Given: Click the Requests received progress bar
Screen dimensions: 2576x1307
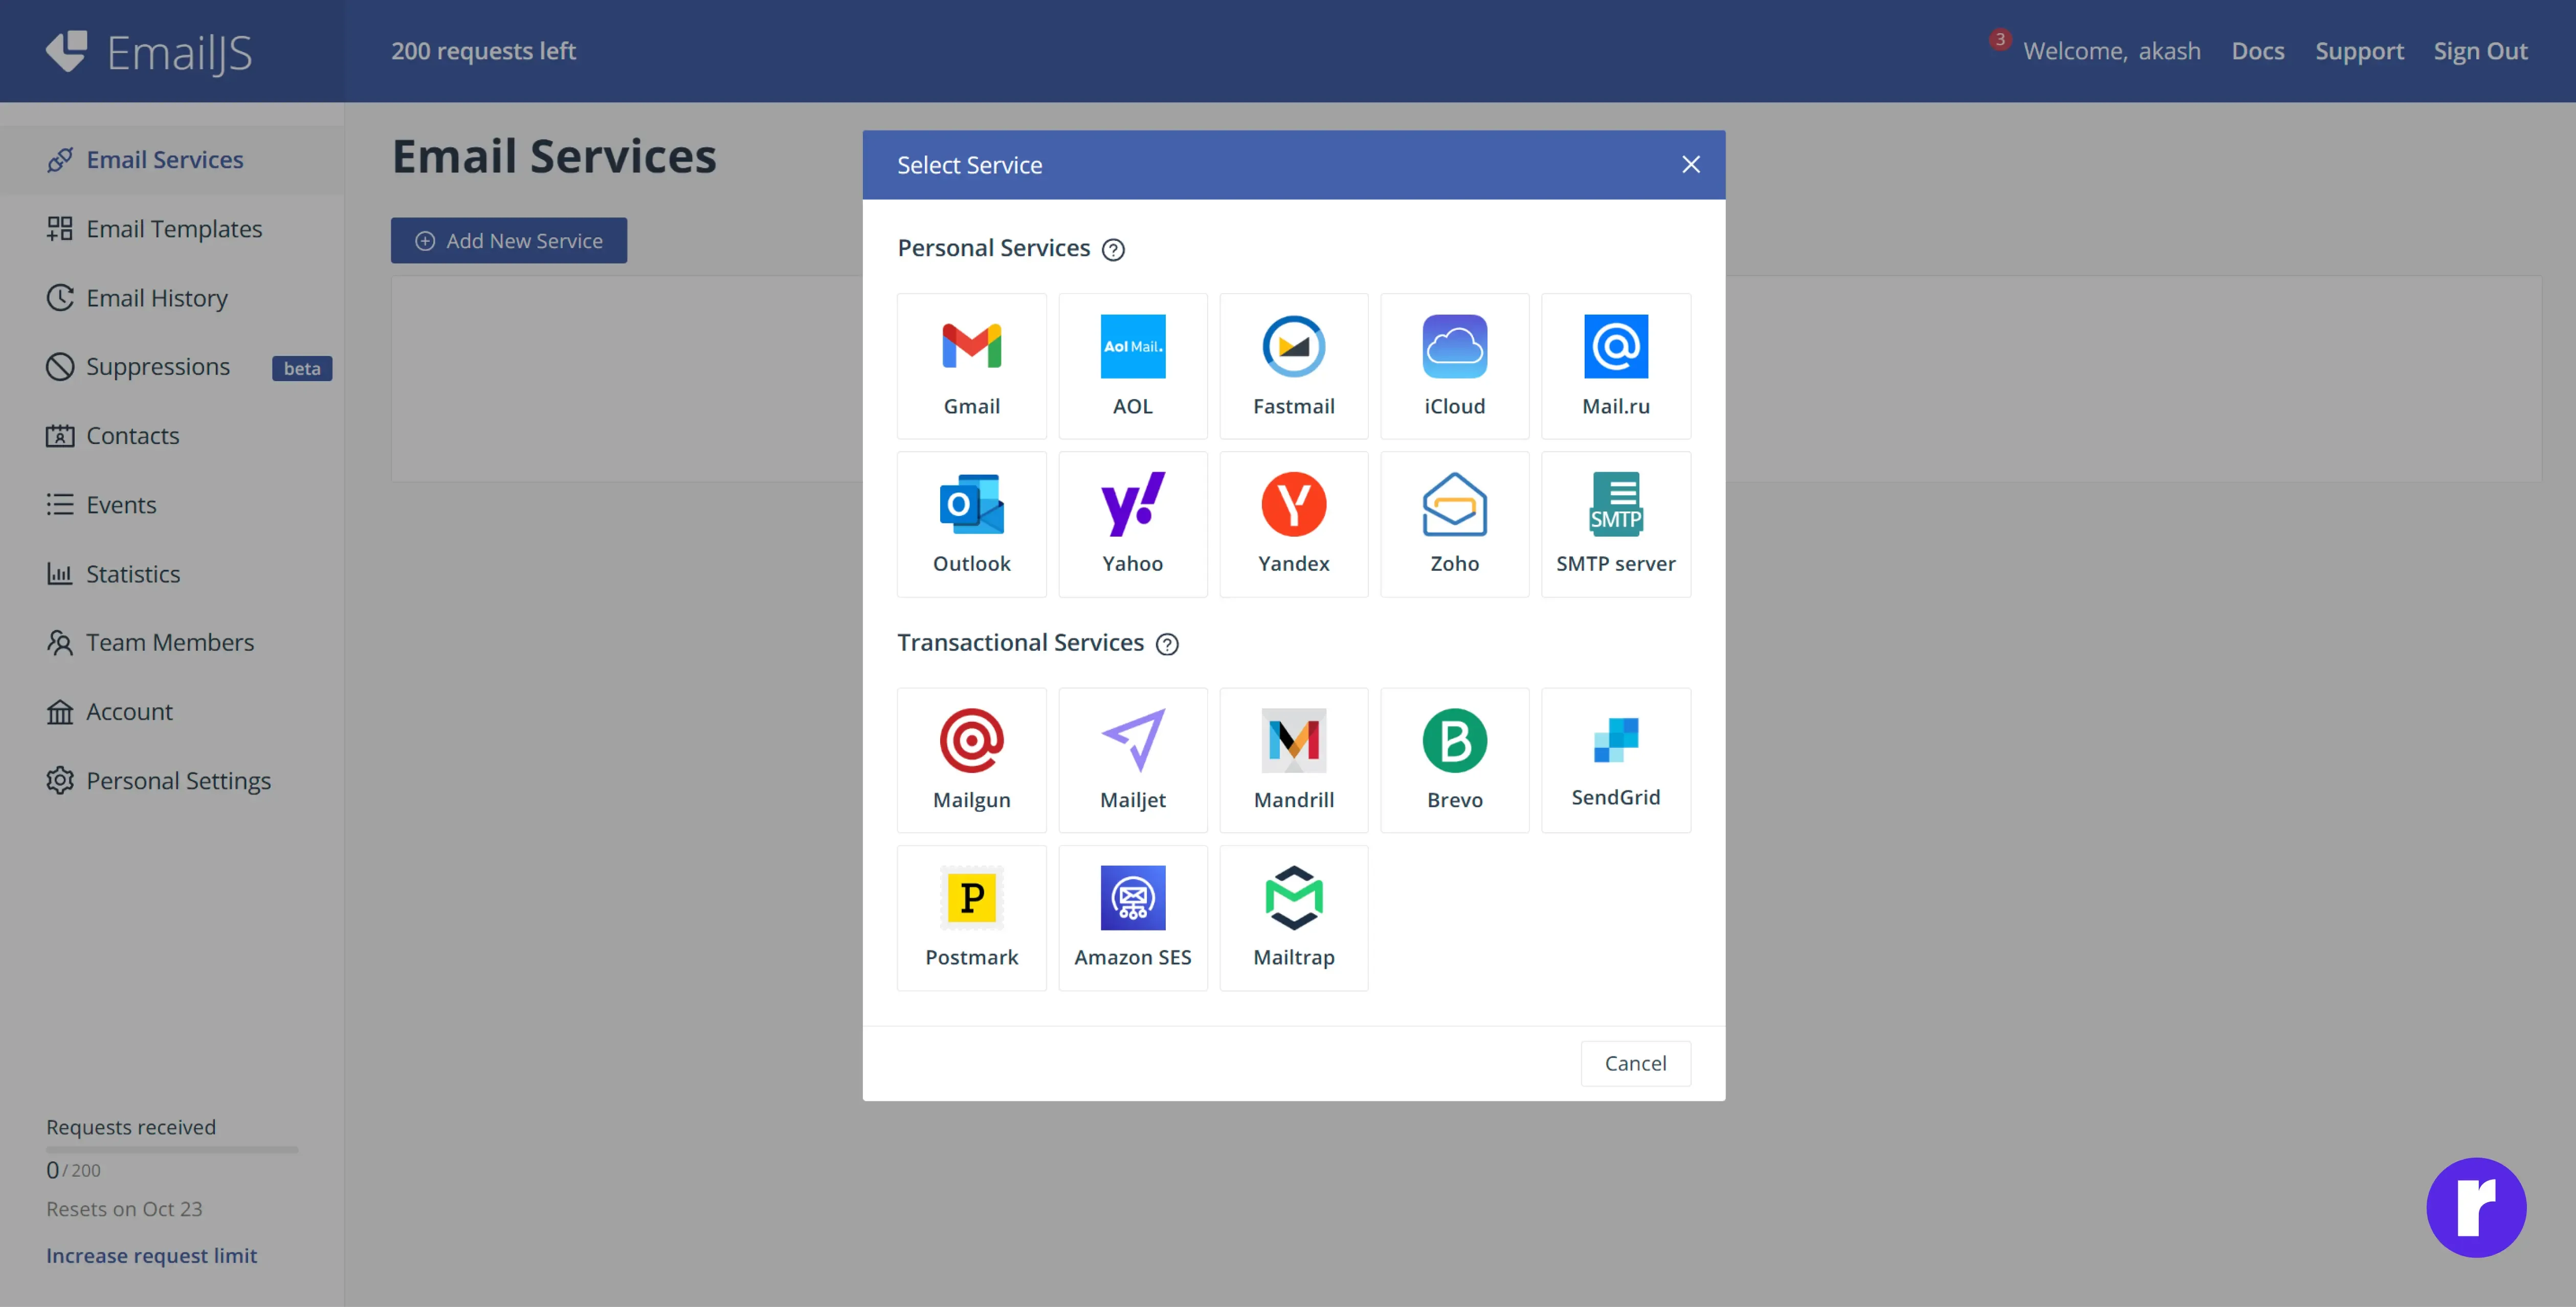Looking at the screenshot, I should pos(172,1149).
